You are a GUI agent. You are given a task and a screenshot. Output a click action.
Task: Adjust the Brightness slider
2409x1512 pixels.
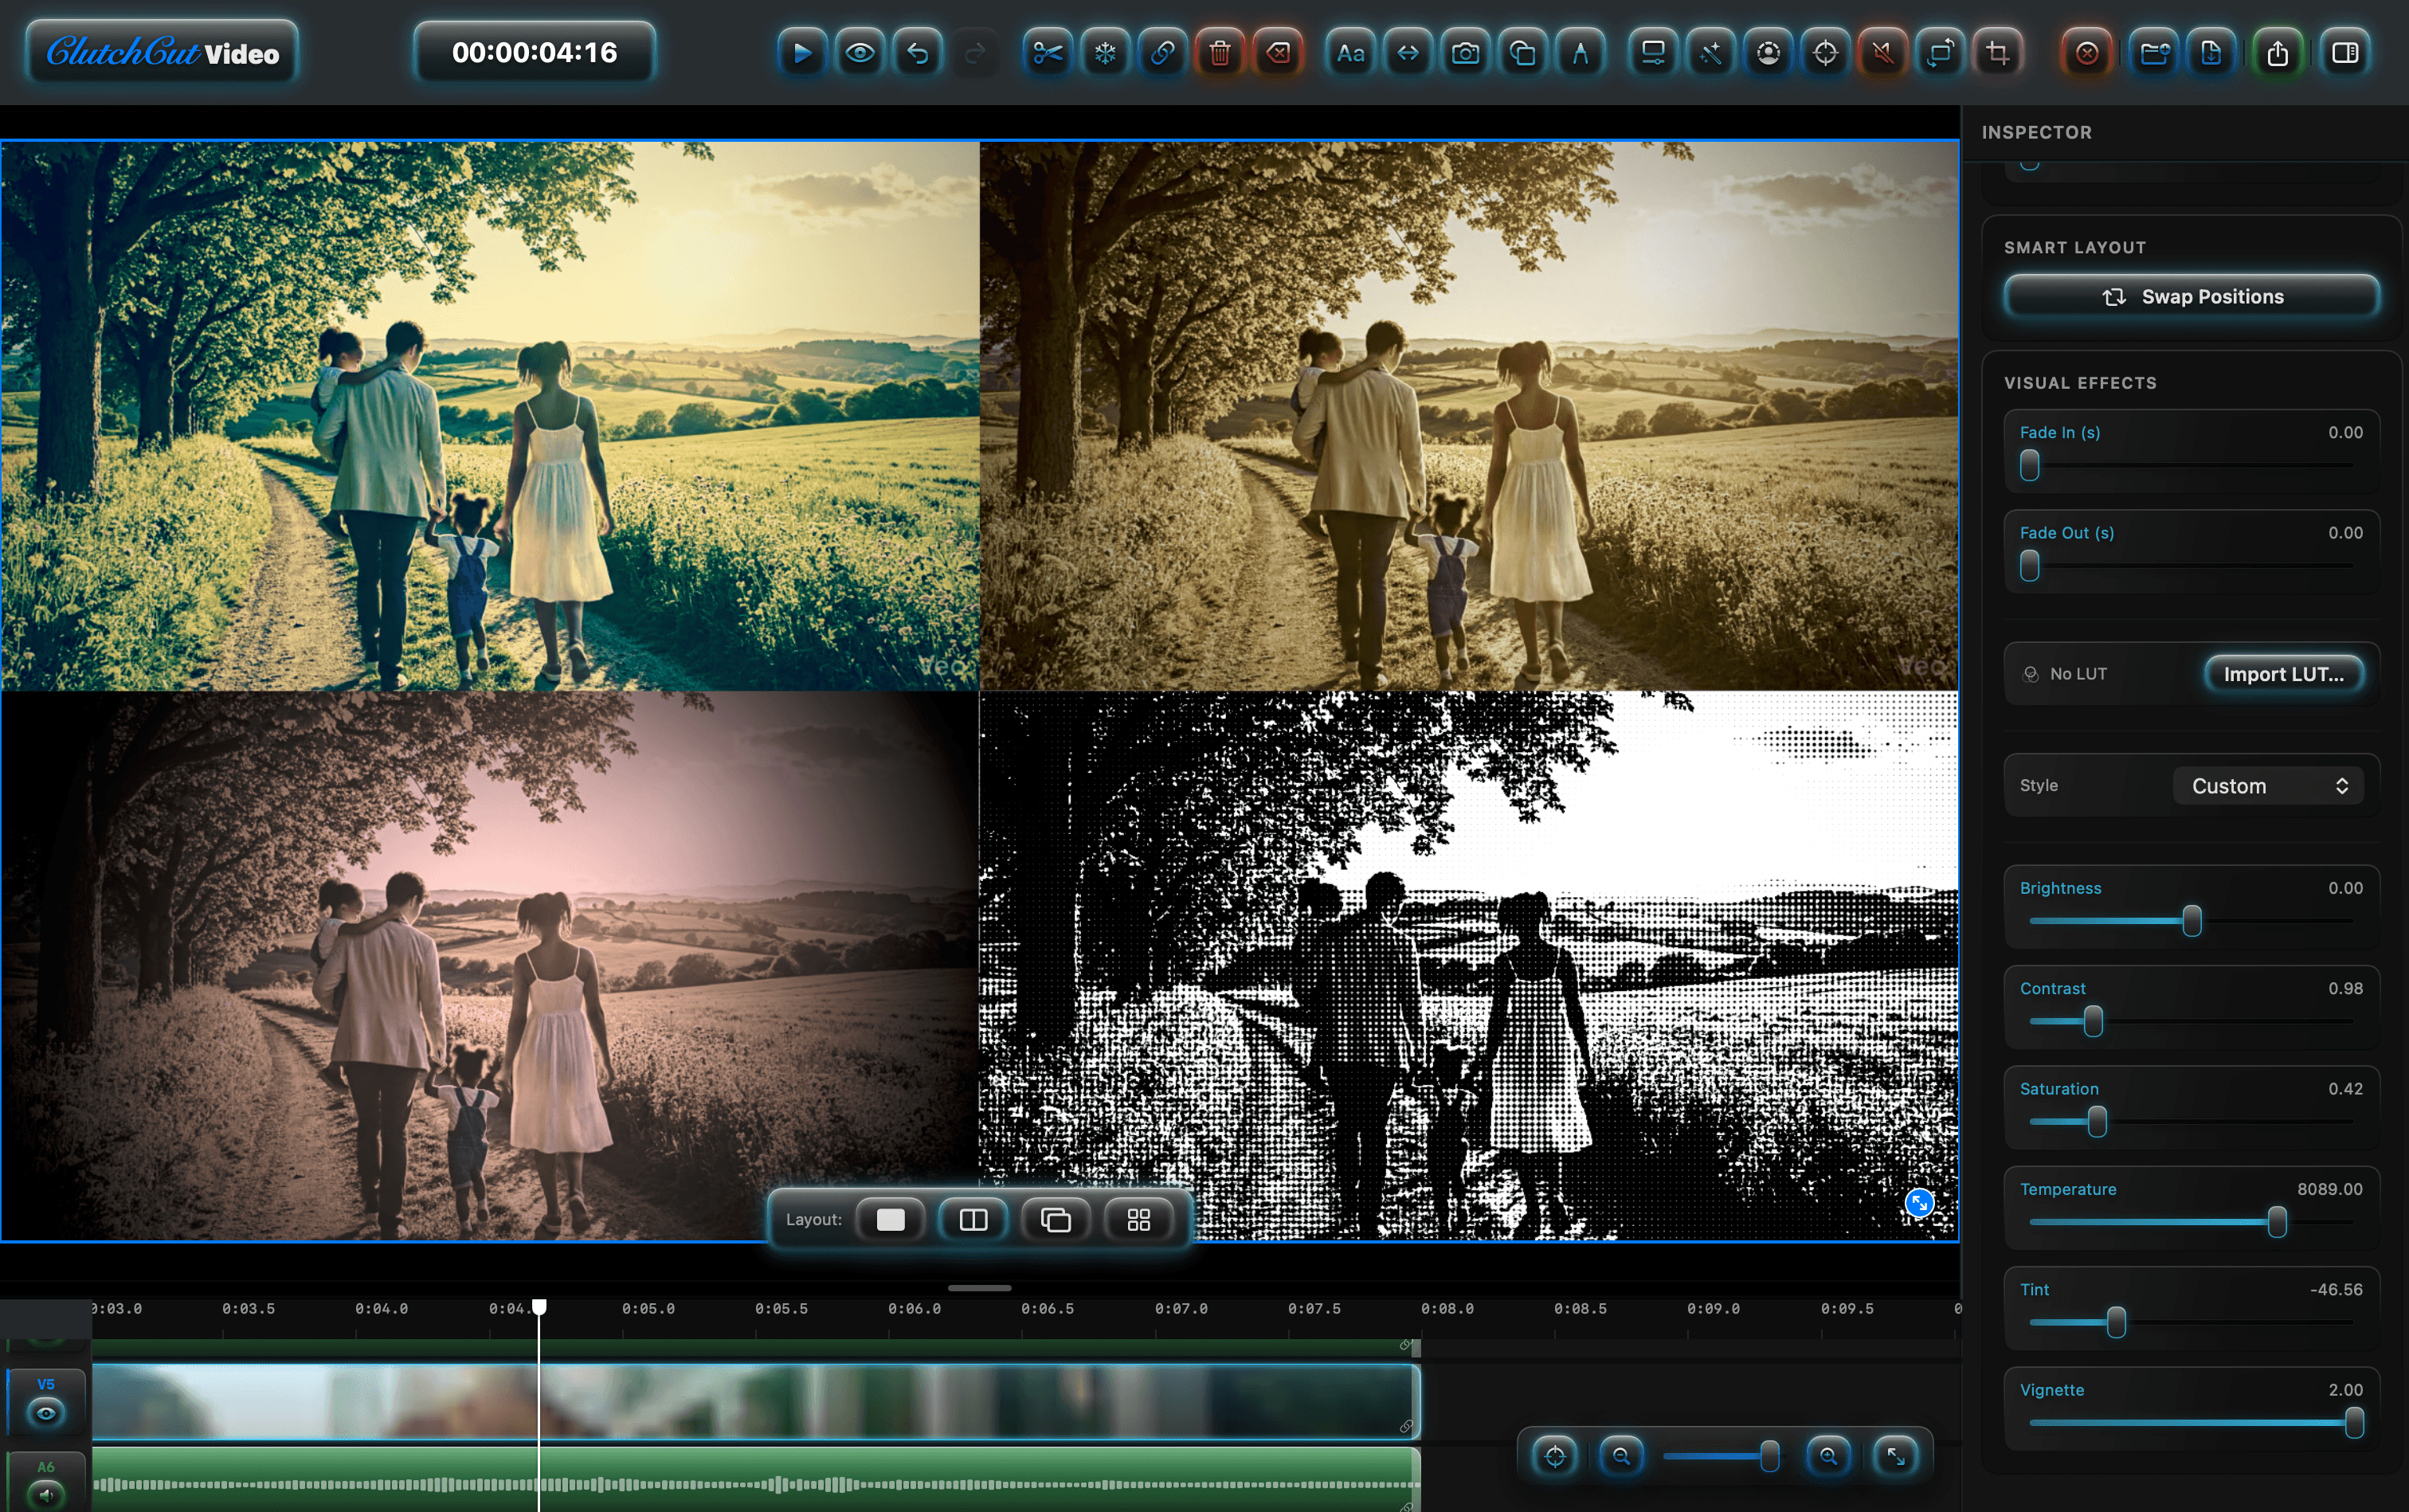coord(2191,921)
